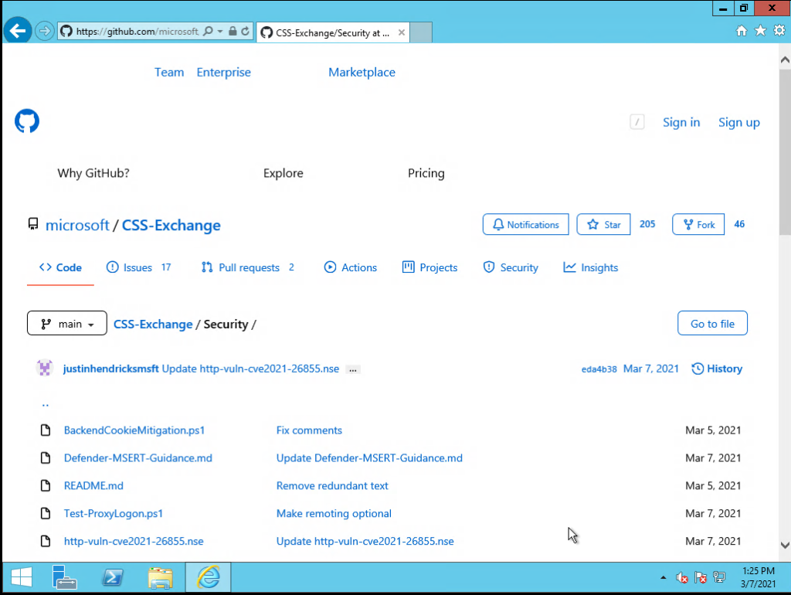Open the Windows Start button
This screenshot has width=791, height=595.
[x=21, y=577]
